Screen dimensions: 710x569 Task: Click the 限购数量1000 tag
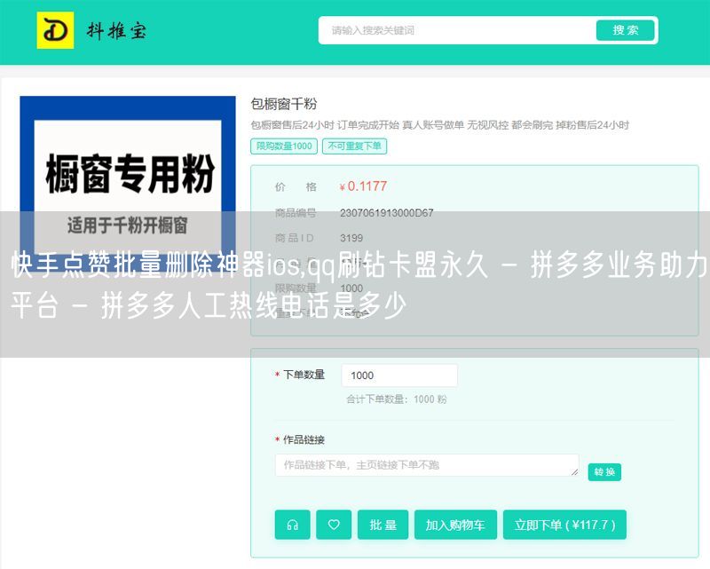coord(284,146)
